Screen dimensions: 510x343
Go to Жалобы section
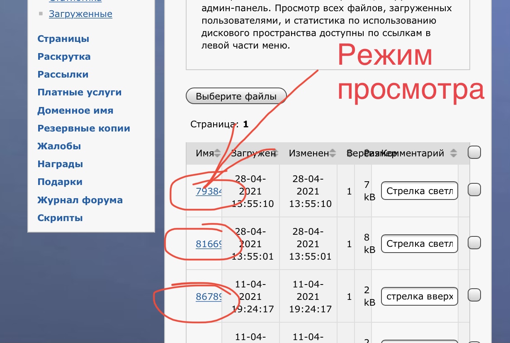coord(59,146)
